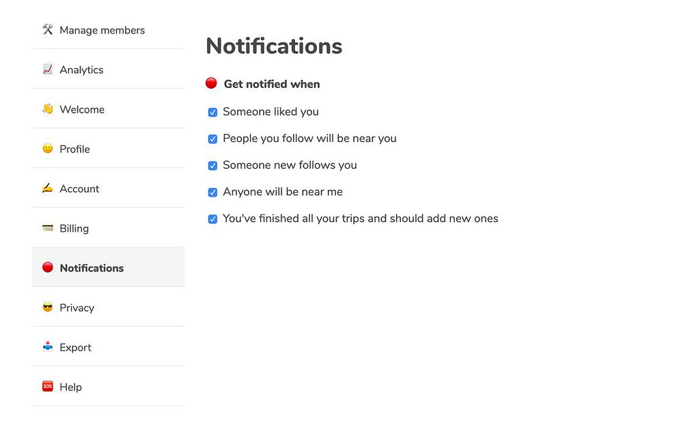
Task: Toggle People you follow will be near you
Action: [212, 139]
